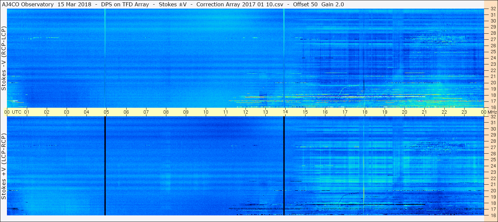Select hour 19 on the UTC time axis

[x=384, y=112]
